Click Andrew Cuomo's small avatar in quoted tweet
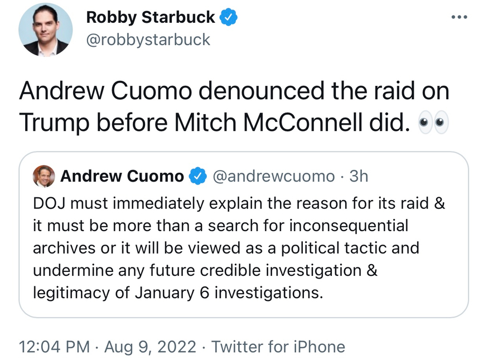 (44, 176)
